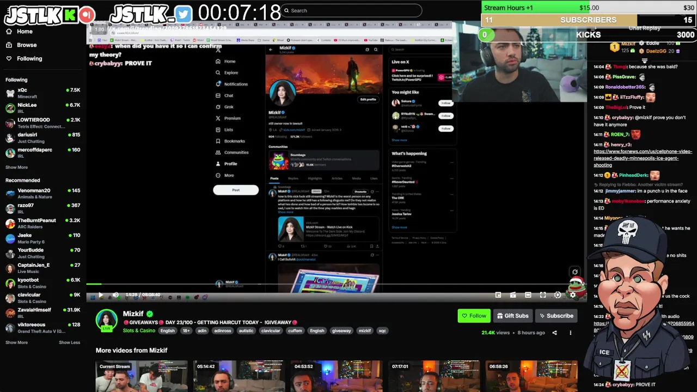Open YourBudde's avatar in Recommended
The image size is (697, 392).
[x=10, y=253]
